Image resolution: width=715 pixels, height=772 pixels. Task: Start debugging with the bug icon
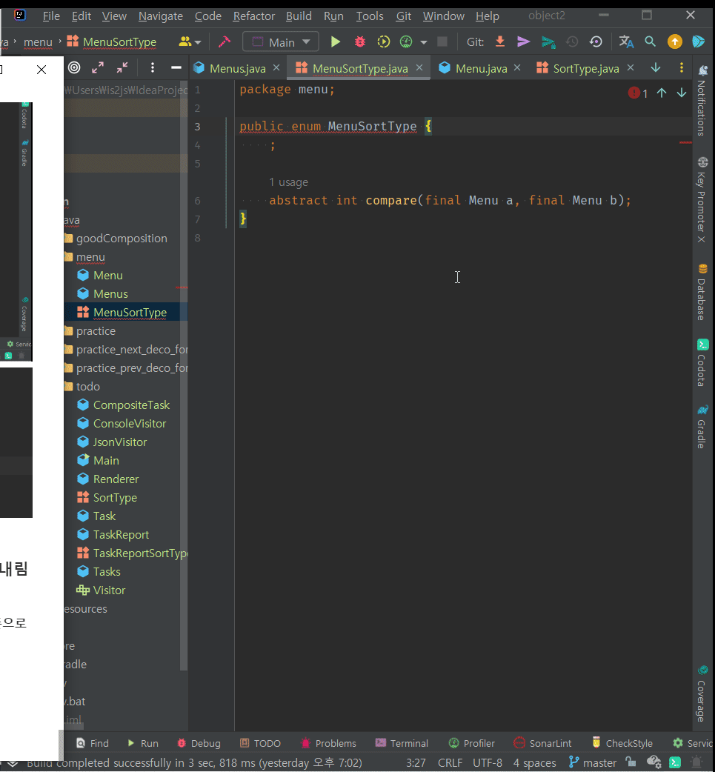[x=360, y=41]
